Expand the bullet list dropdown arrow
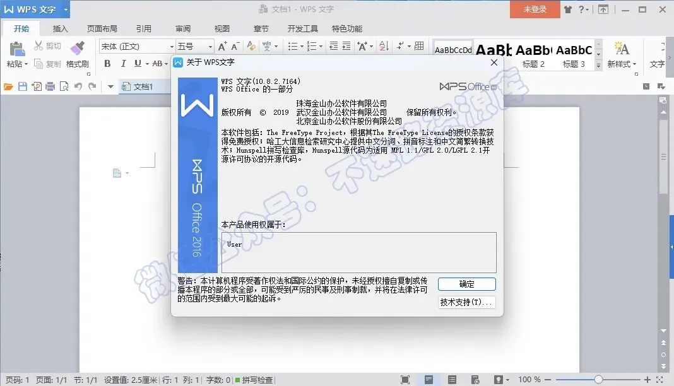Image resolution: width=674 pixels, height=386 pixels. pyautogui.click(x=302, y=47)
